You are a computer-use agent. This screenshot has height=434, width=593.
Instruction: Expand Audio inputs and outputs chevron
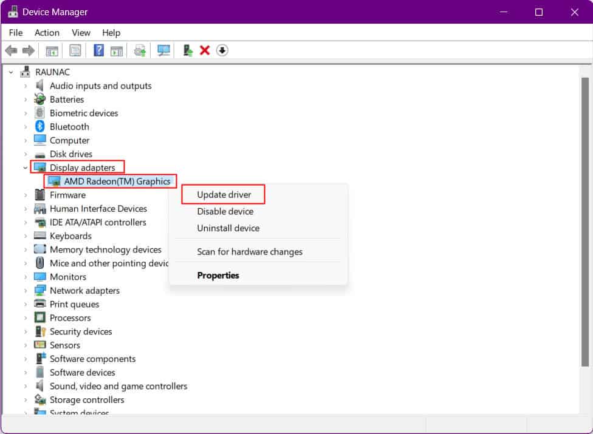[26, 86]
